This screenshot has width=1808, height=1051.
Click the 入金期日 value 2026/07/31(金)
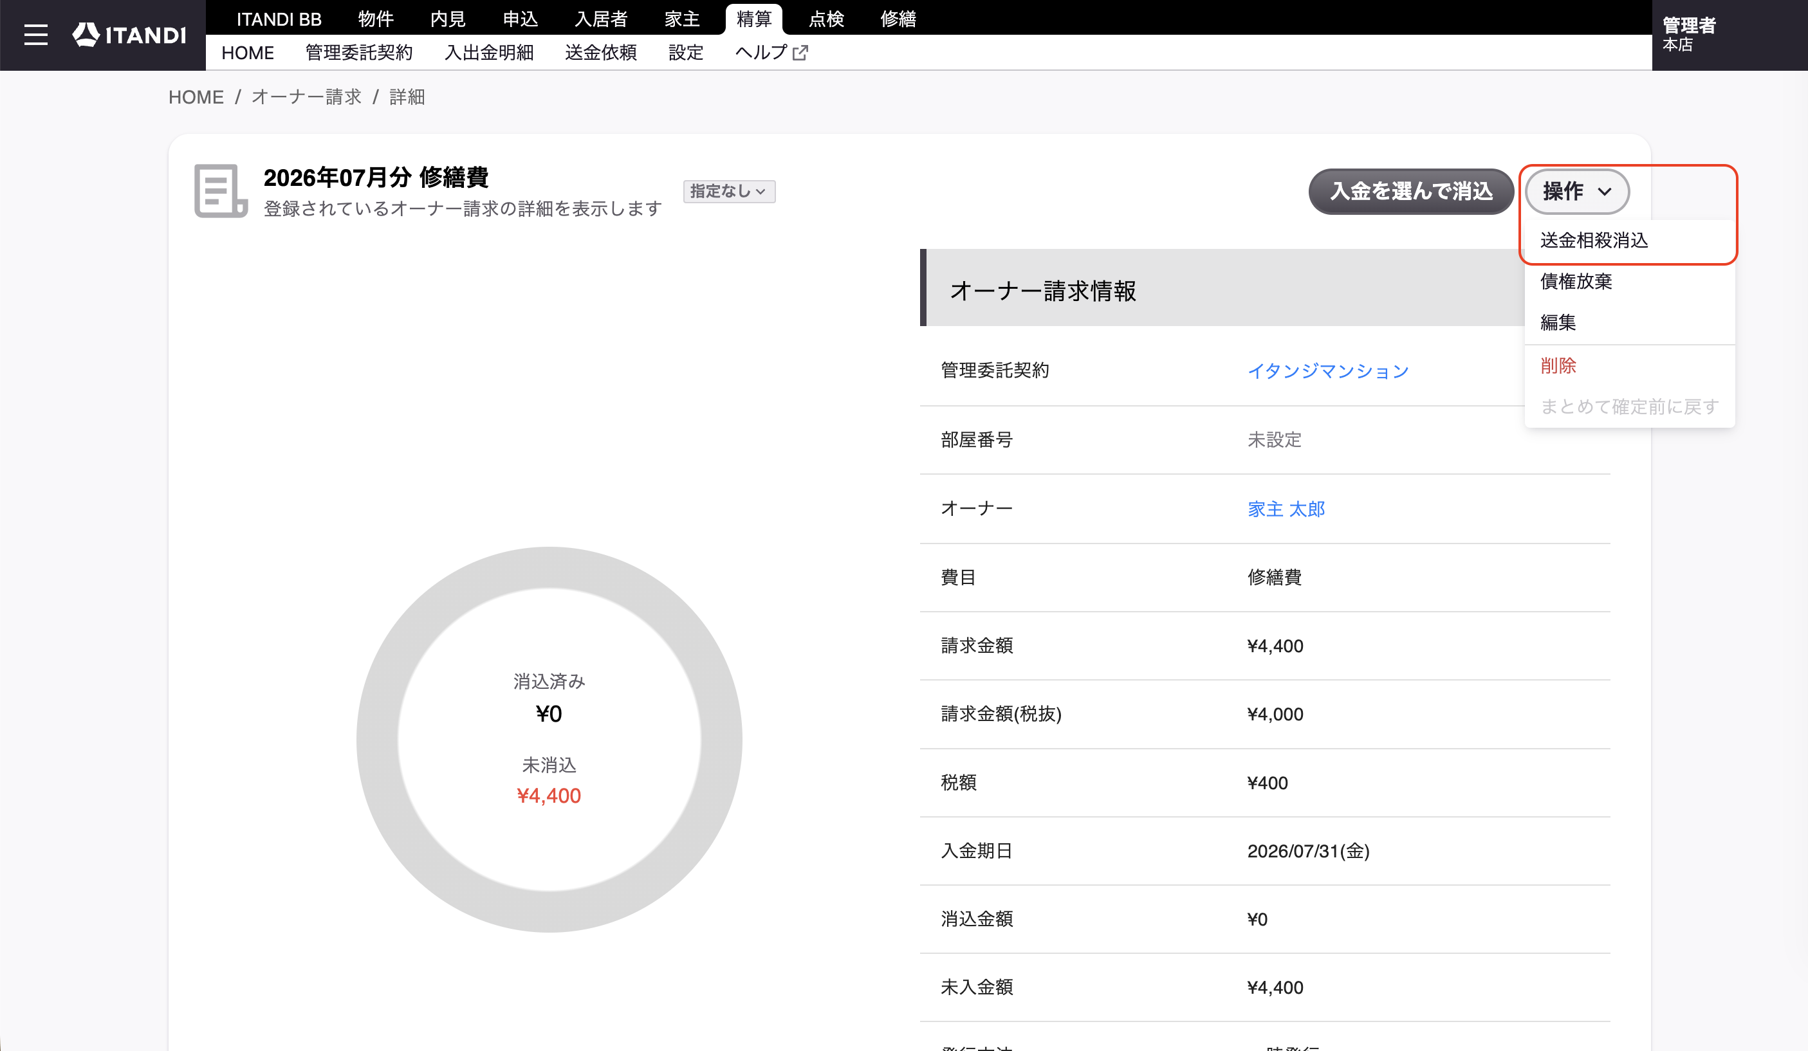(x=1308, y=851)
